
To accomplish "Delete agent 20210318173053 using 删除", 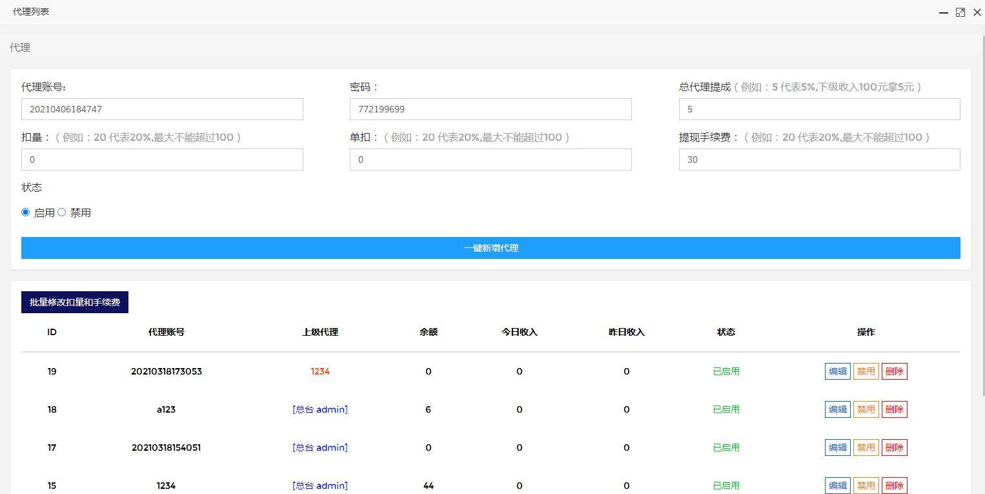I will point(894,371).
